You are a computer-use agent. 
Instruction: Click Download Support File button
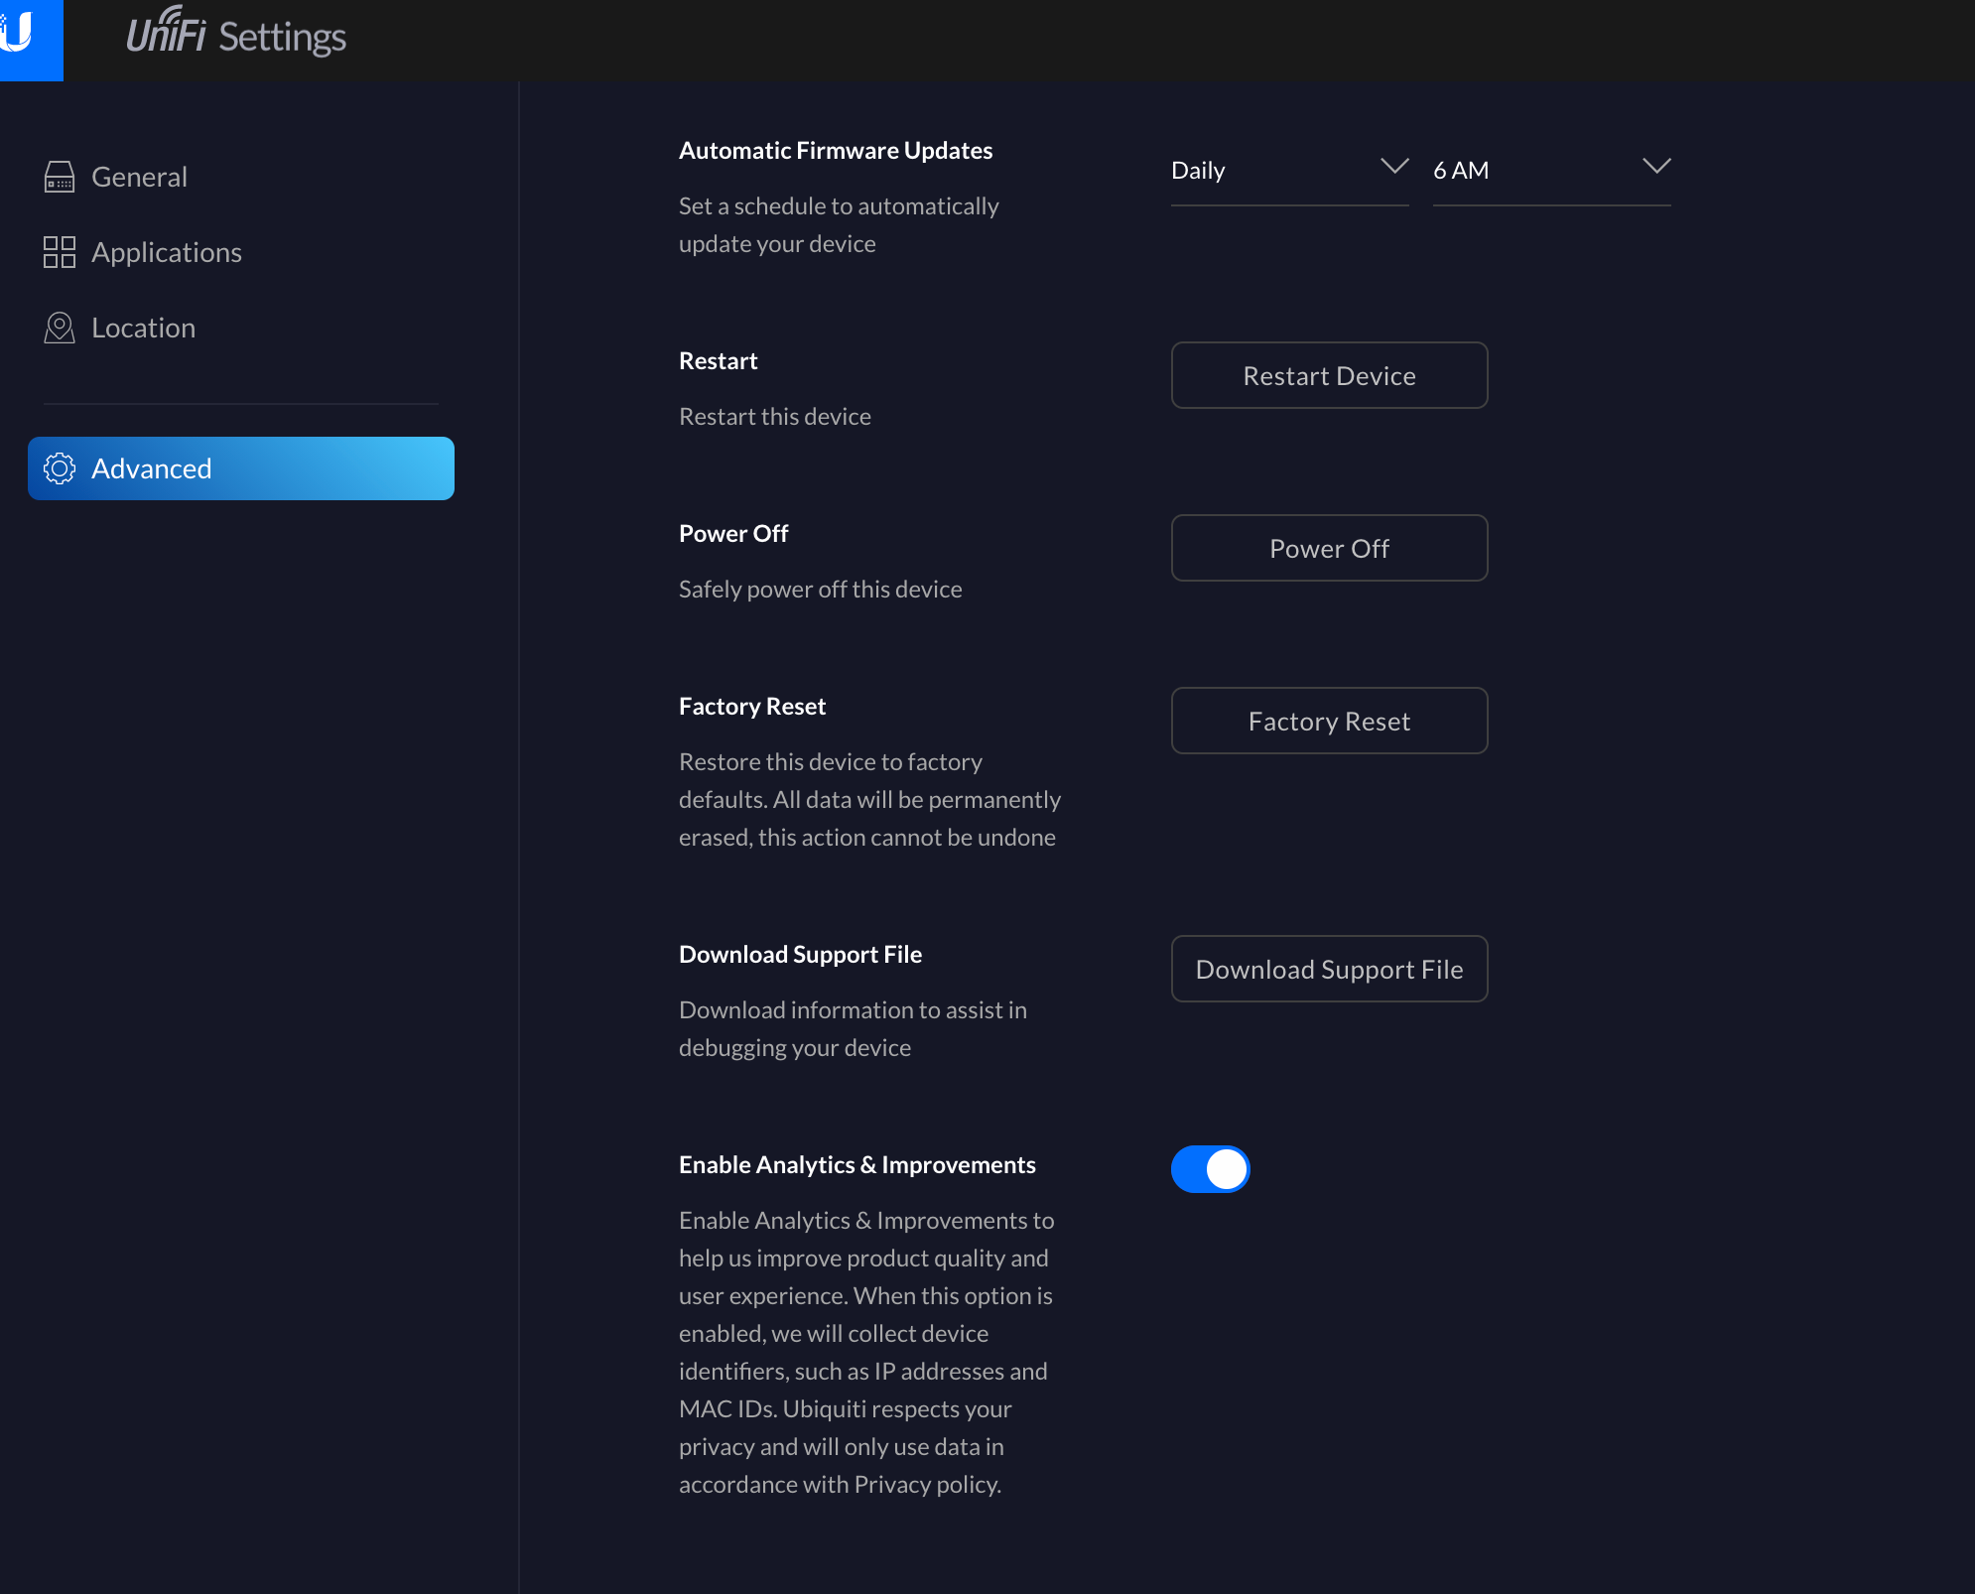pyautogui.click(x=1329, y=969)
